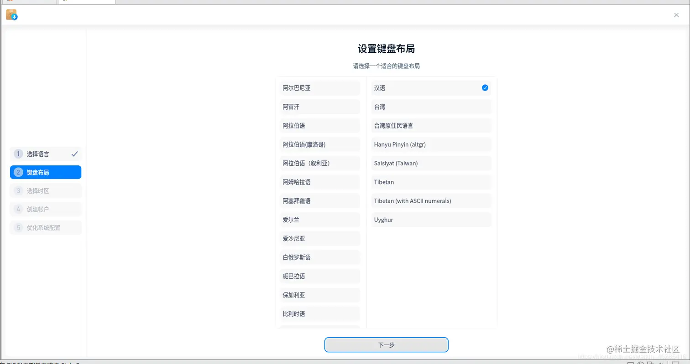Click the circular status icon at bottom-right
Viewport: 690px width, 364px height.
click(641, 363)
